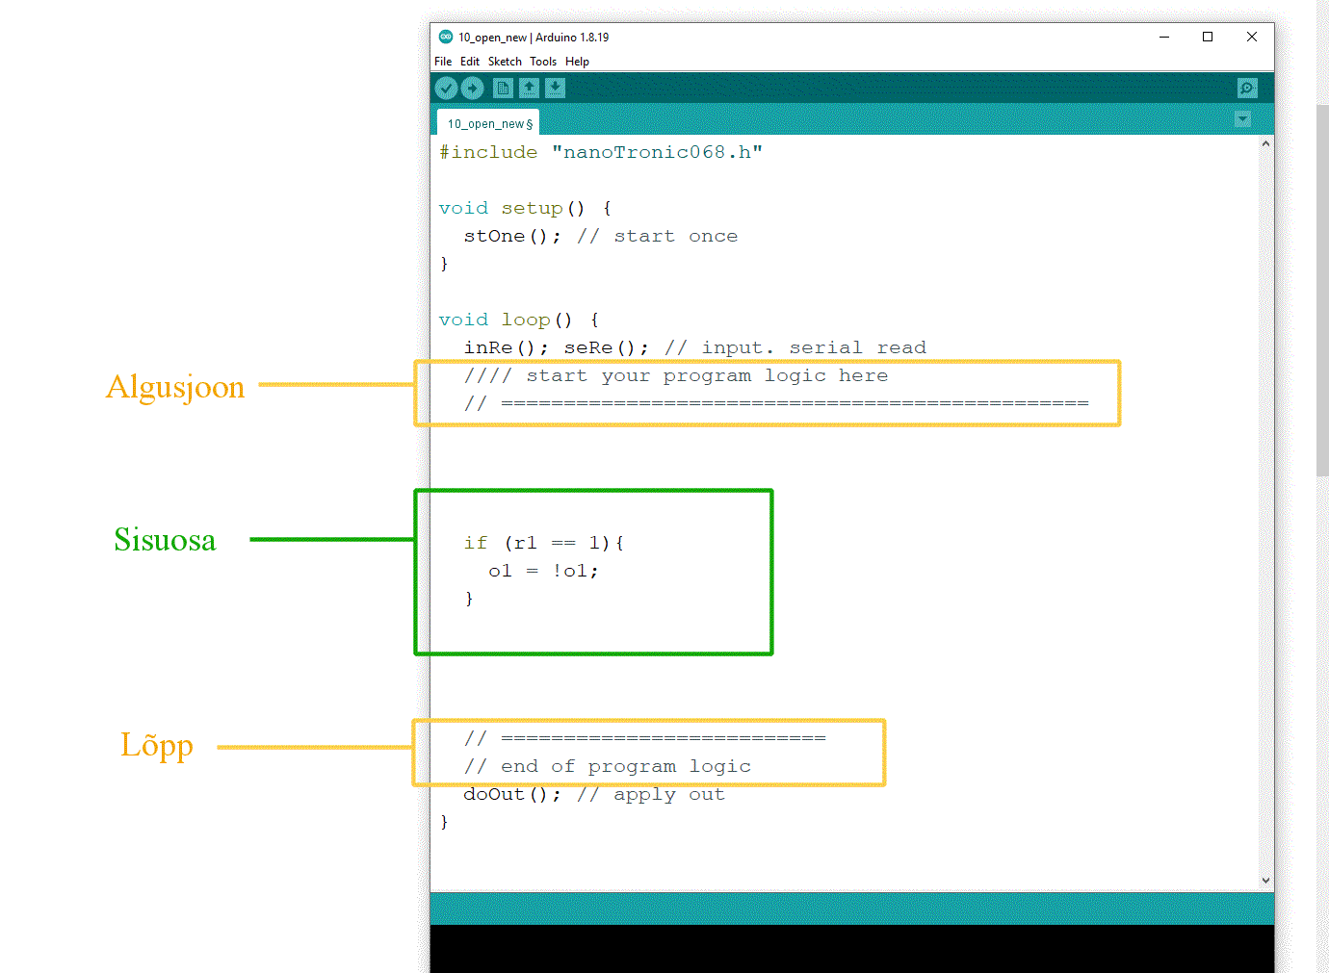Screen dimensions: 1329x973
Task: Open the File menu
Action: click(443, 62)
